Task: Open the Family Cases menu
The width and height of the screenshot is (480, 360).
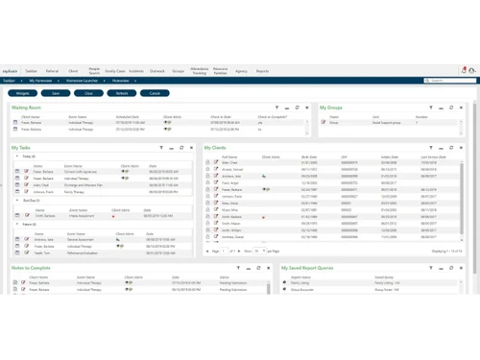Action: click(115, 71)
